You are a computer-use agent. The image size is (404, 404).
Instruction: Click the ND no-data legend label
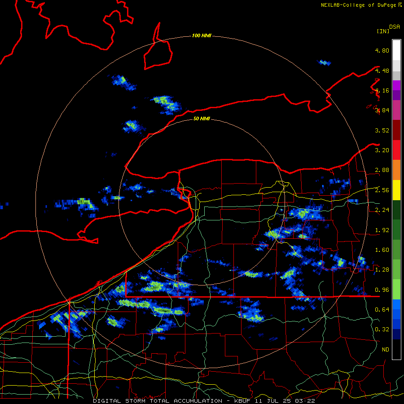click(x=386, y=349)
